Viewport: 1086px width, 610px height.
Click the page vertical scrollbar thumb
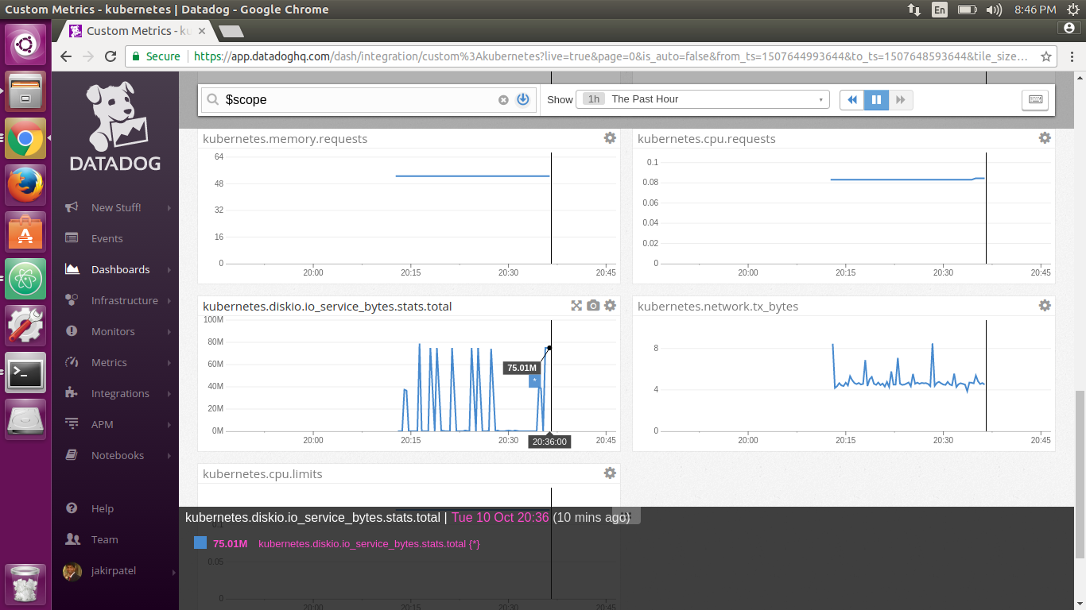coord(1079,473)
